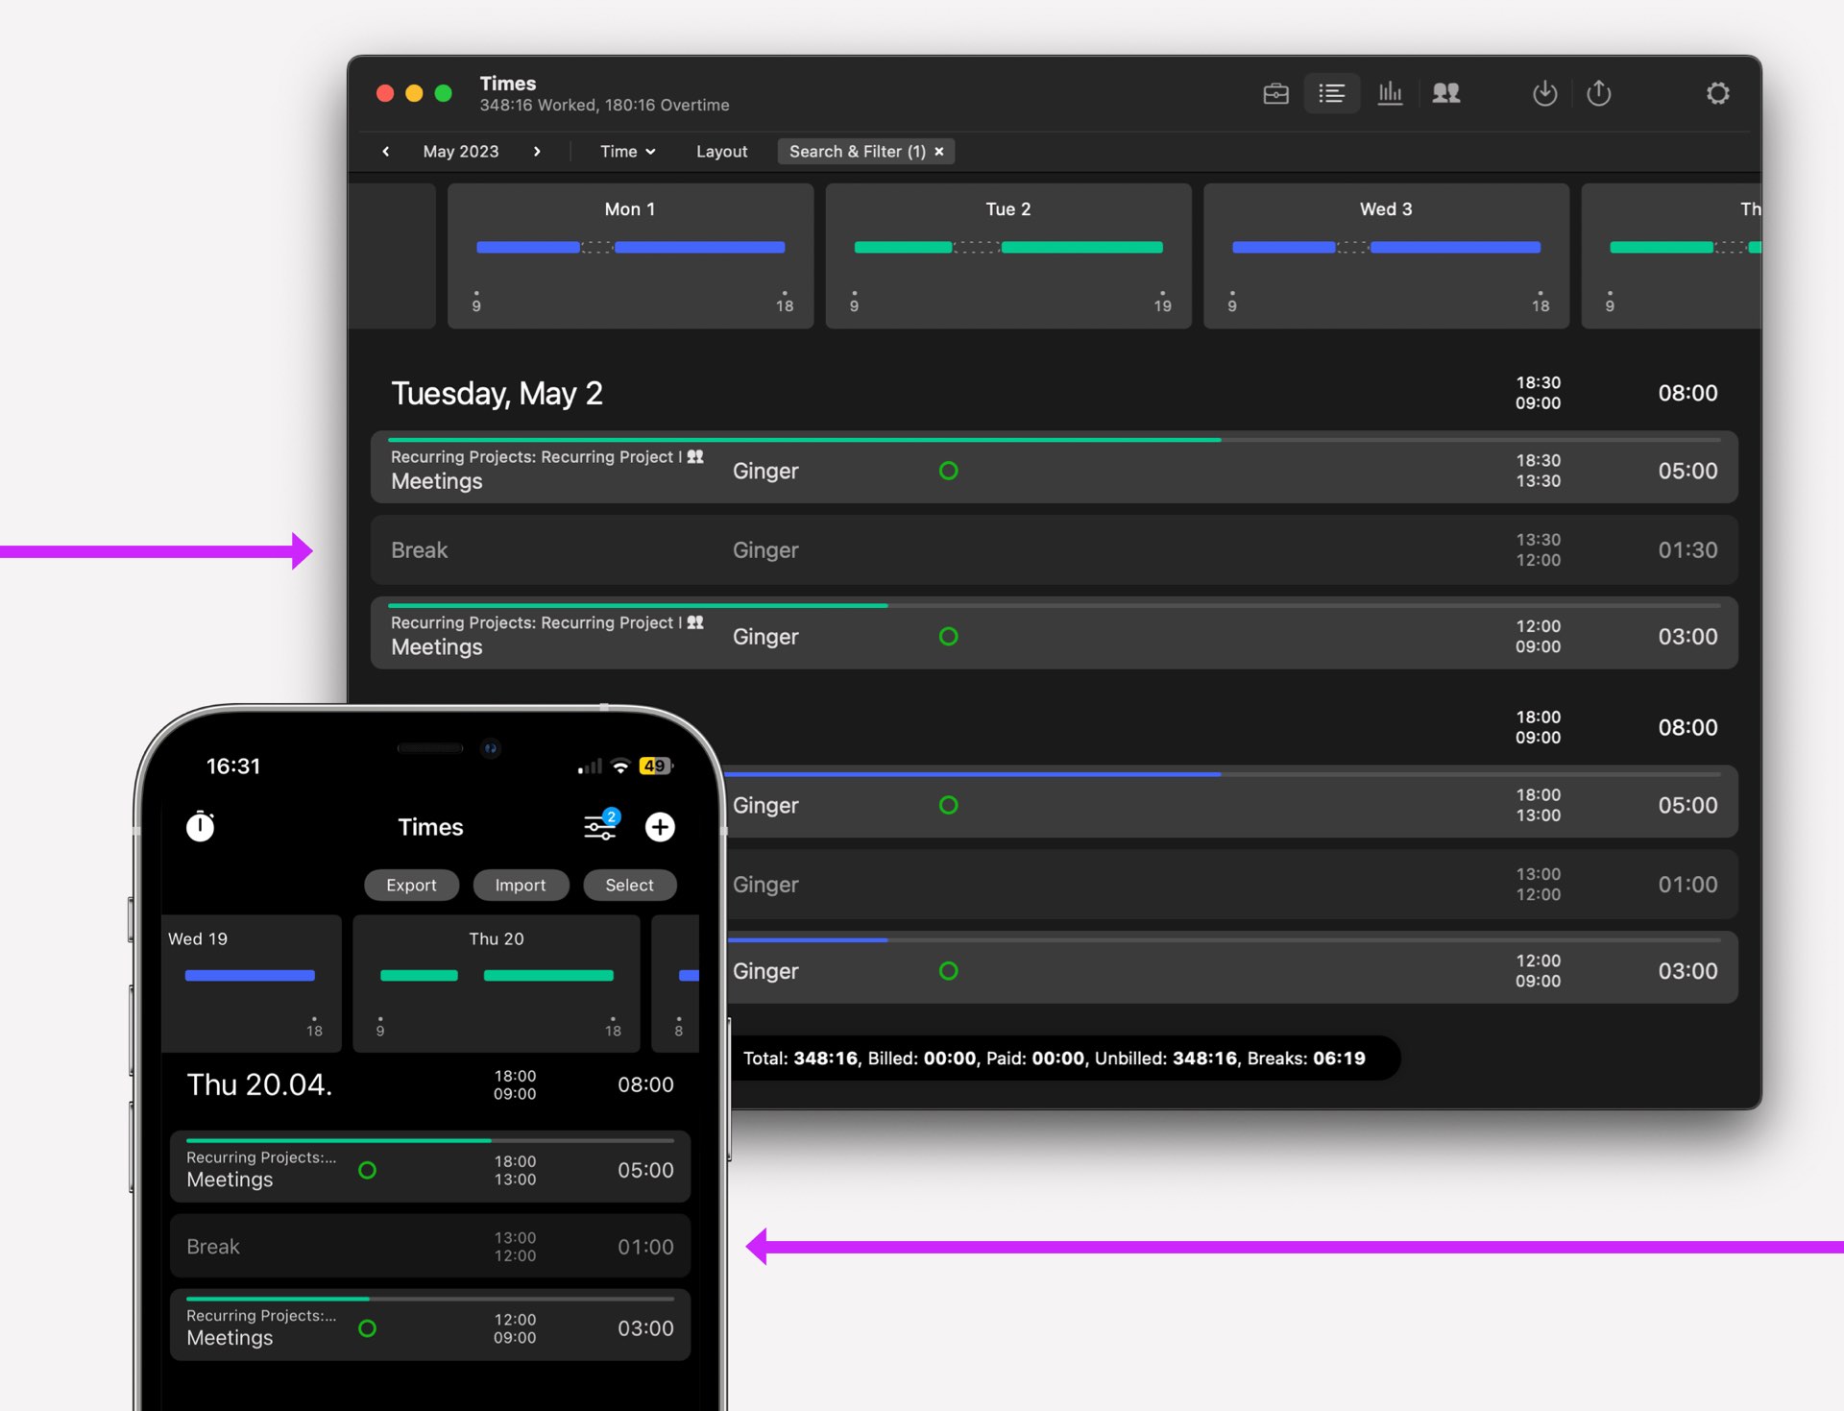The width and height of the screenshot is (1844, 1411).
Task: Toggle status circle on lower 03:00 Ginger entry
Action: [x=948, y=971]
